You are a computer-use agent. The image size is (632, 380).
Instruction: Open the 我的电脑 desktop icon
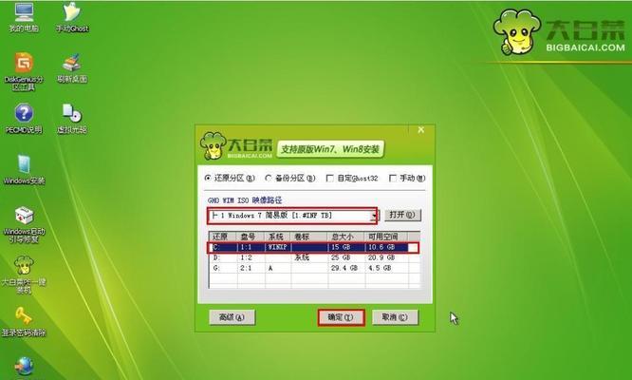(24, 17)
